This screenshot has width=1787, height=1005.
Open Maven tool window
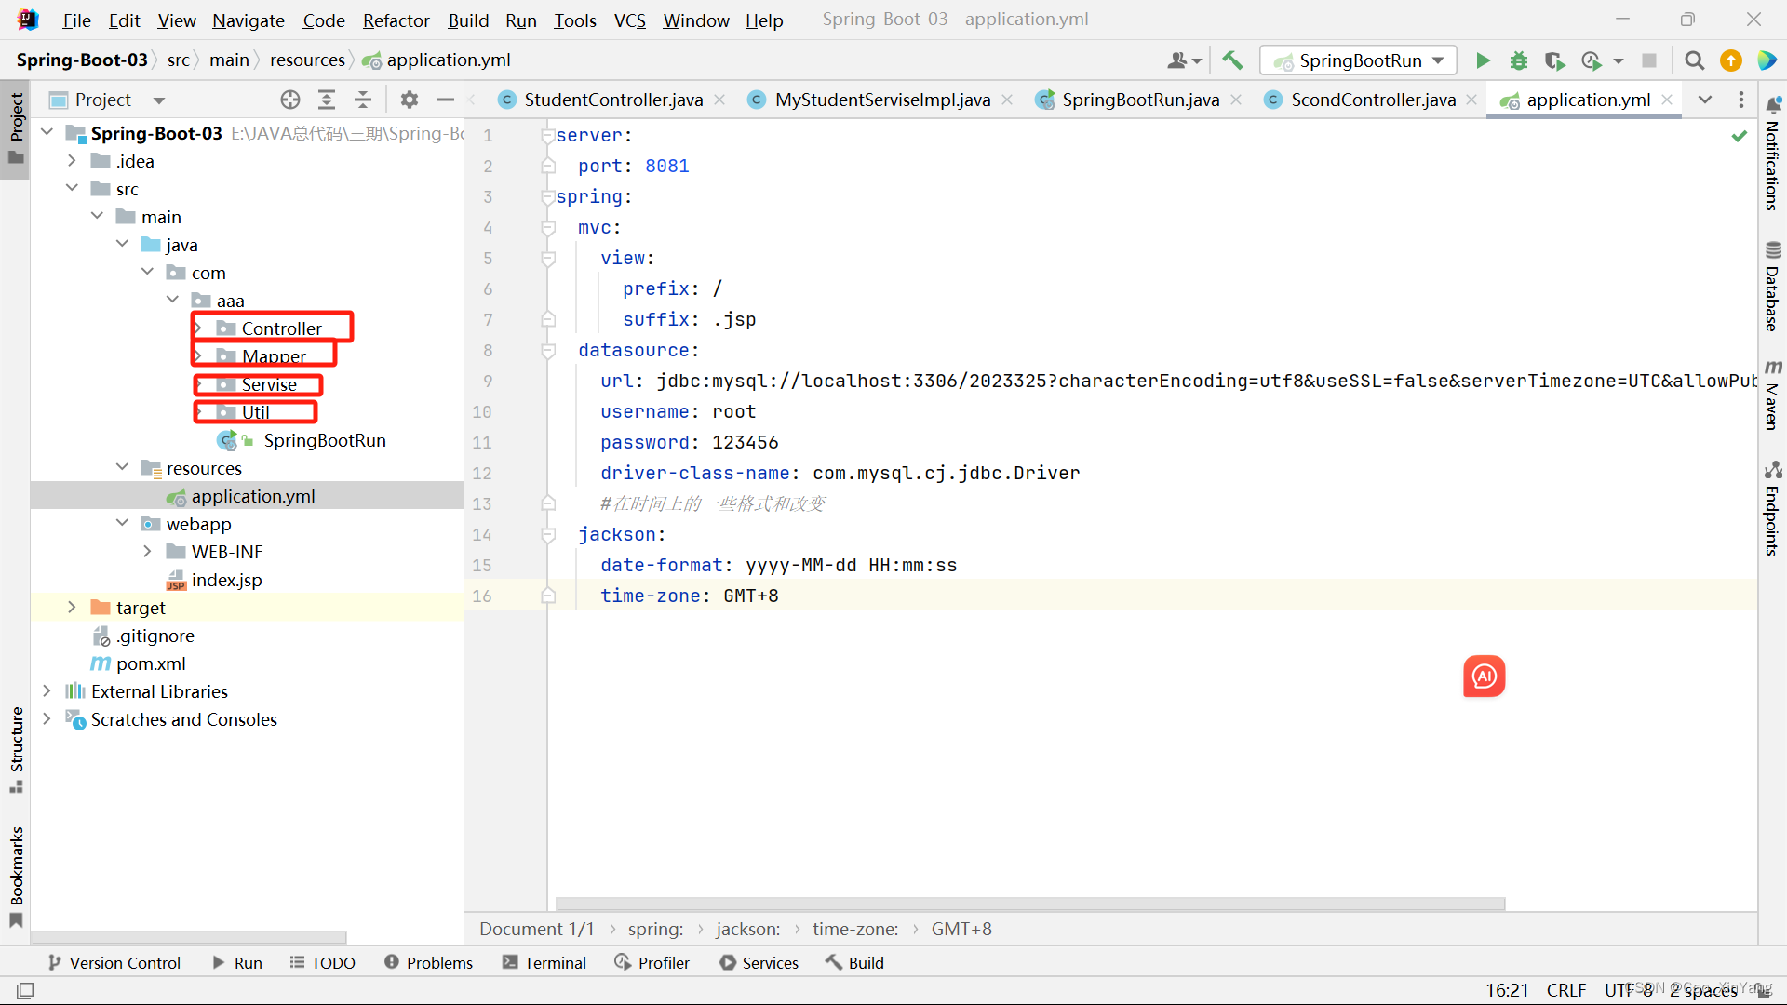click(1773, 395)
